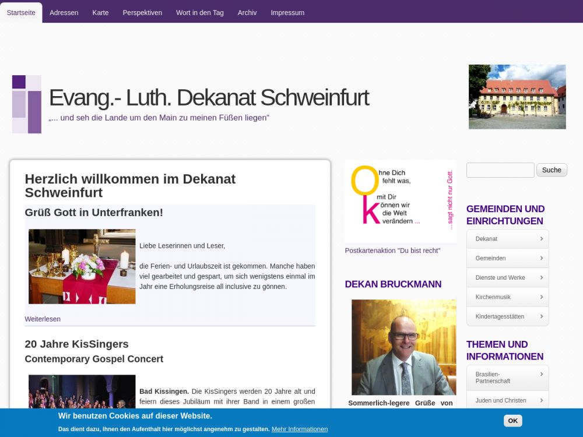
Task: Follow the Weiterlesen link
Action: pos(43,319)
